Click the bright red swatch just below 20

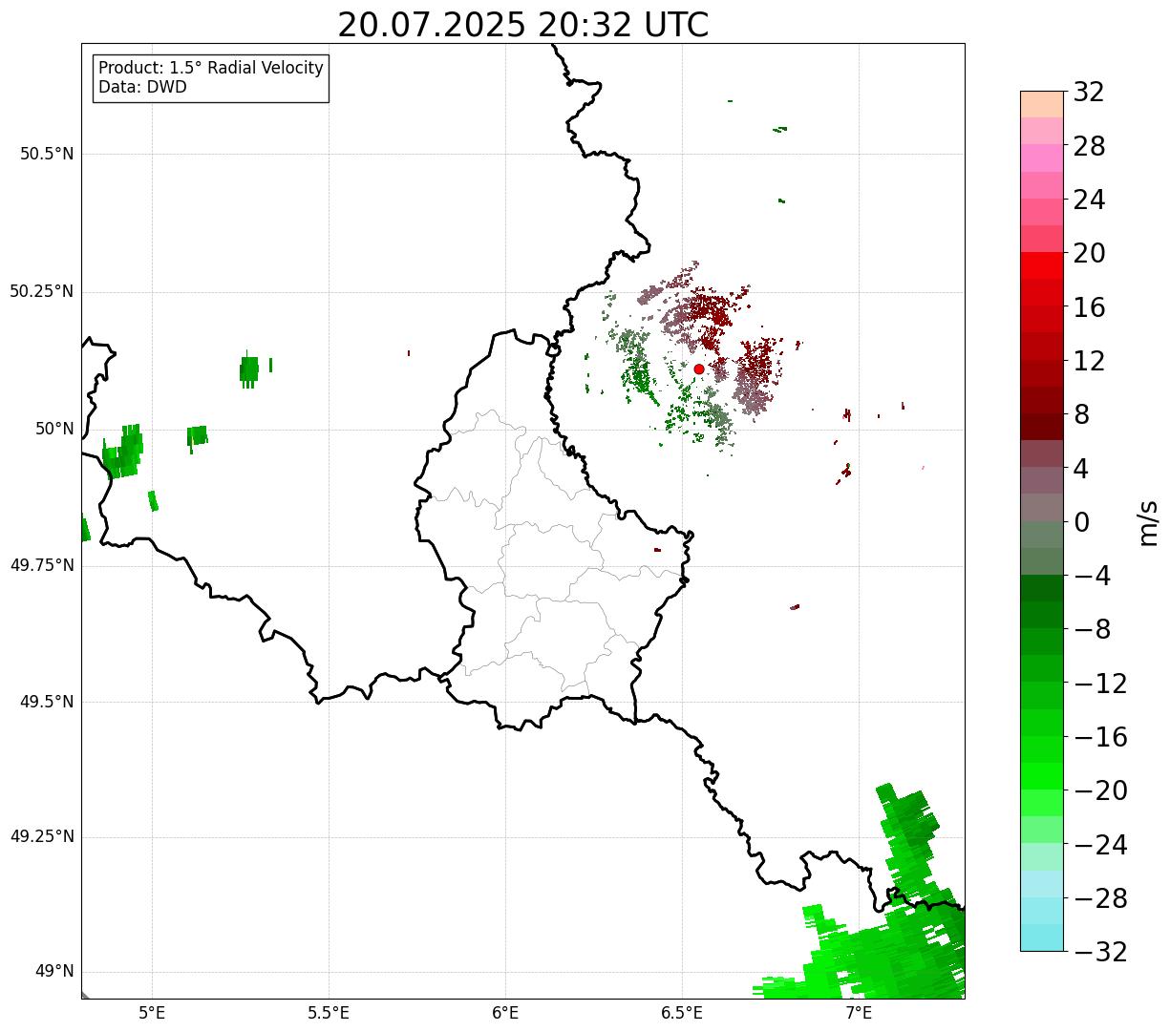coord(1042,265)
